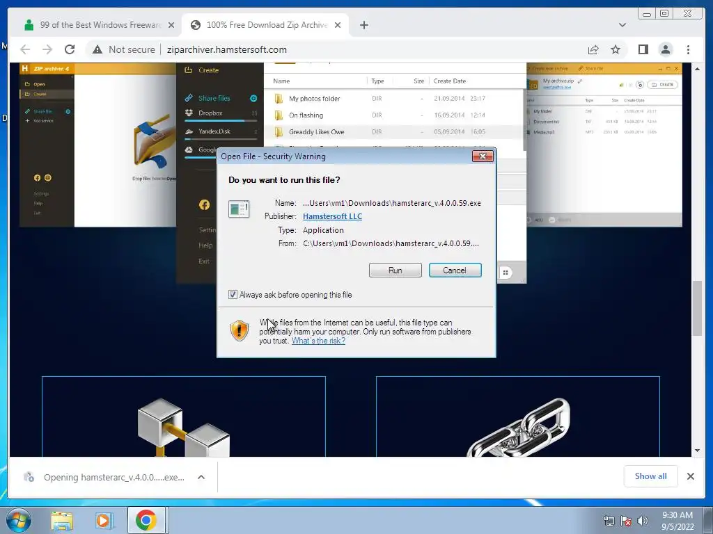This screenshot has width=713, height=534.
Task: Expand the tab search dropdown arrow
Action: click(x=622, y=25)
